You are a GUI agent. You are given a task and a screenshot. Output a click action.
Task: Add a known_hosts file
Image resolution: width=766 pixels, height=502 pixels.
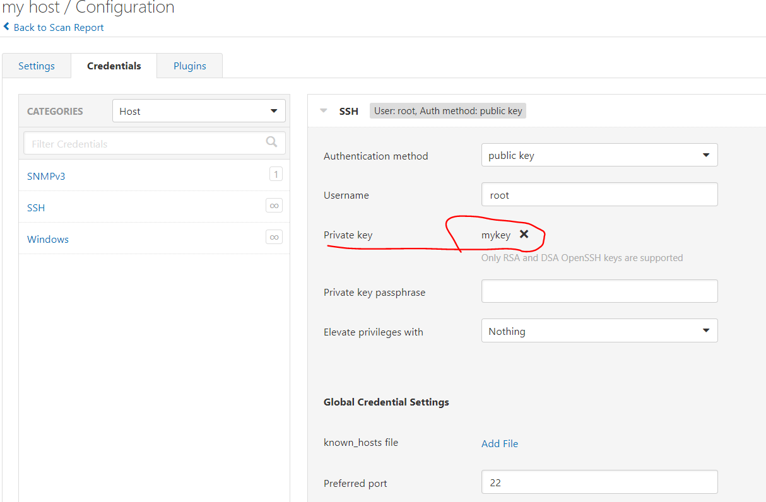click(500, 443)
